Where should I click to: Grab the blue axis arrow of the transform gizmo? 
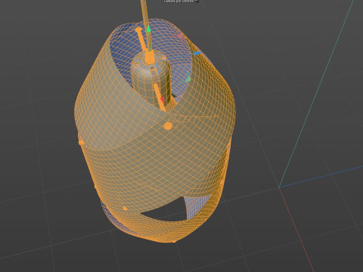click(x=198, y=54)
